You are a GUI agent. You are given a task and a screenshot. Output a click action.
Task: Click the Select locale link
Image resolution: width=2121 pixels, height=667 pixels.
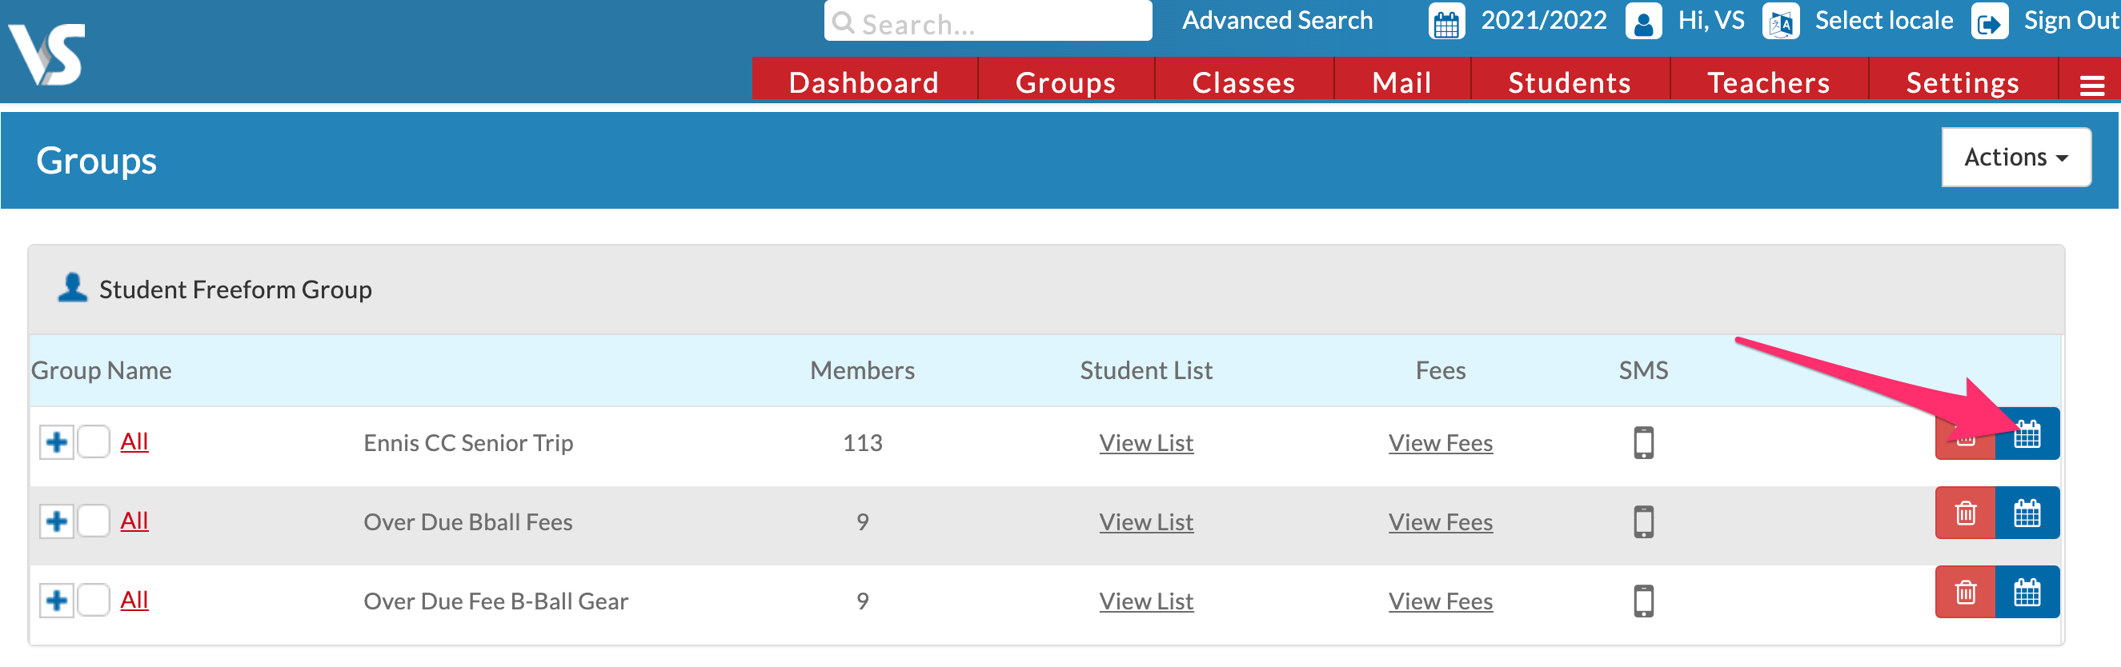(x=1884, y=21)
